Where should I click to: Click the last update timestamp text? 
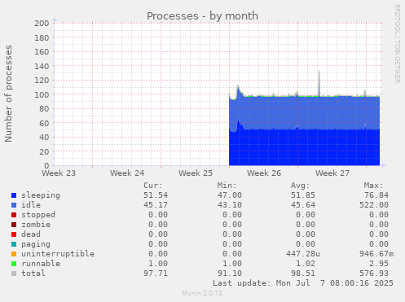(303, 283)
